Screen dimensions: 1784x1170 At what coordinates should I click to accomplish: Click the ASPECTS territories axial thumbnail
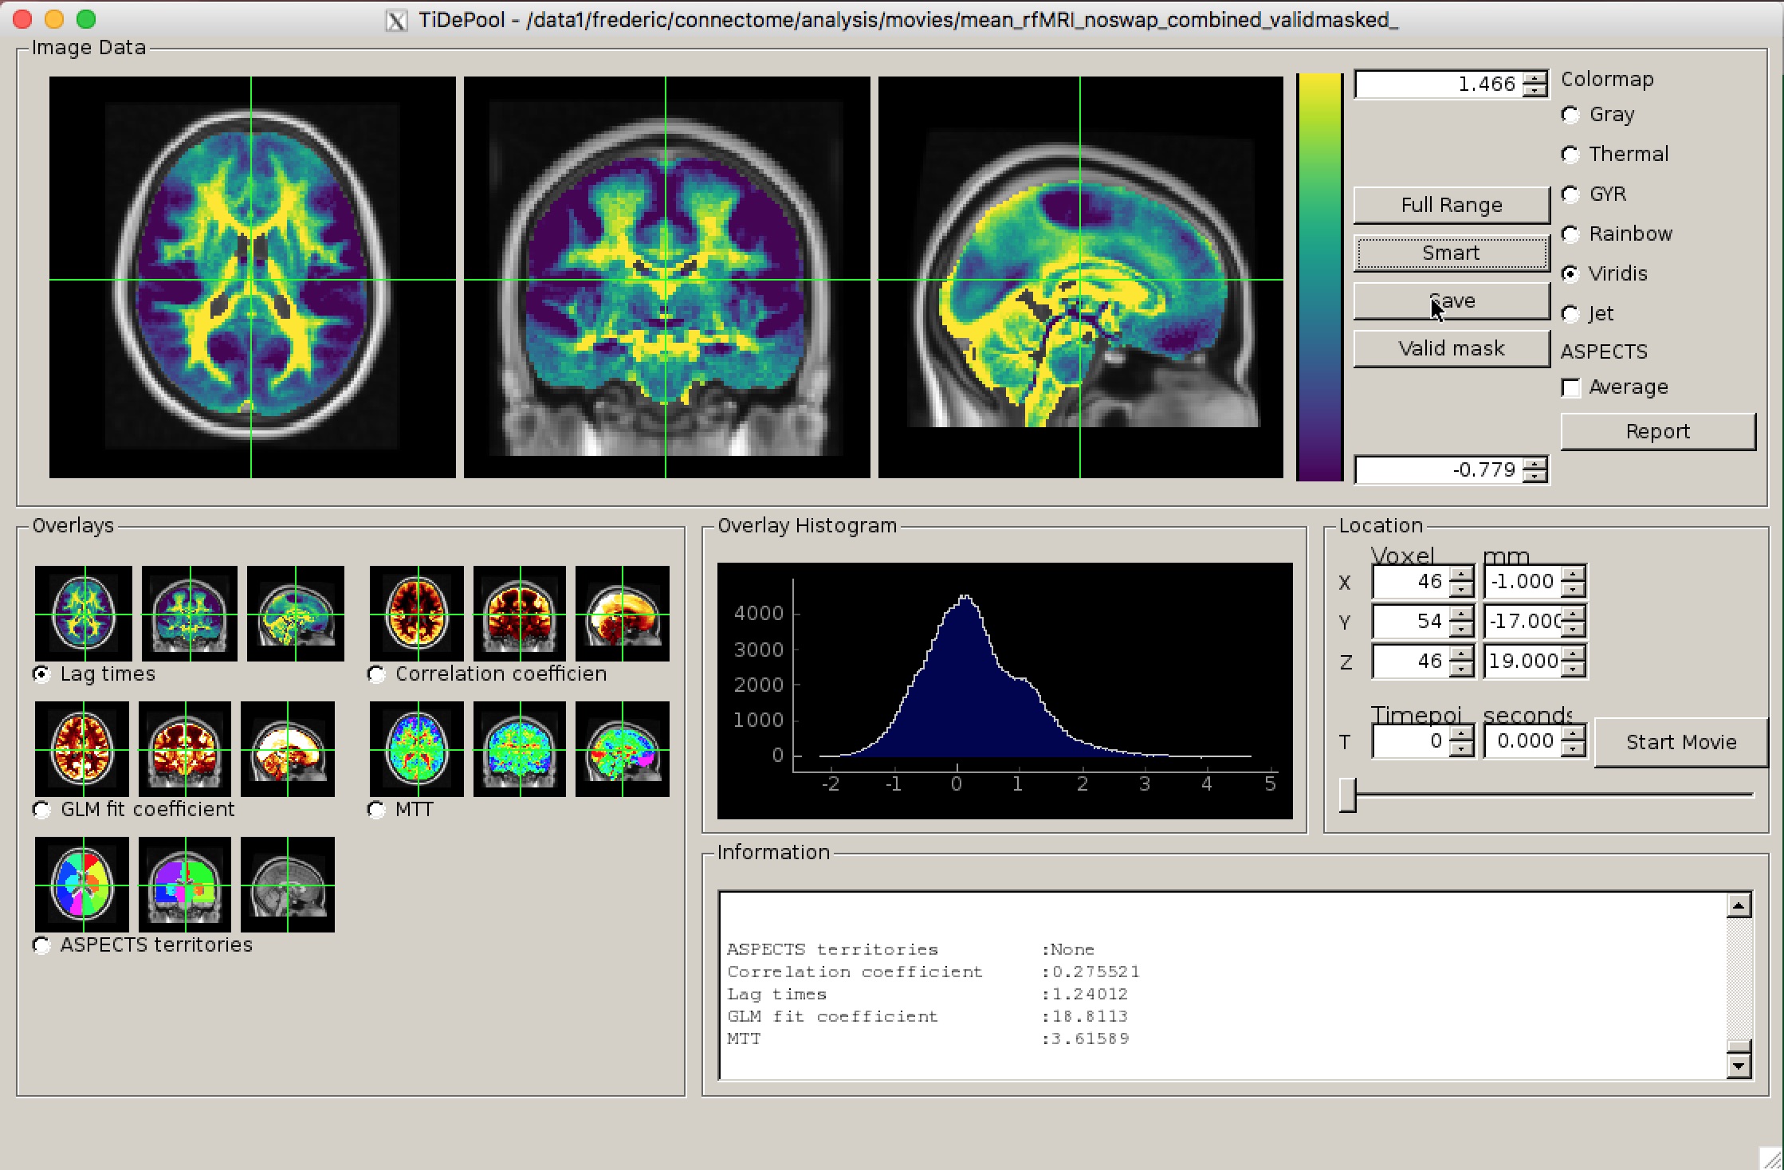click(82, 885)
